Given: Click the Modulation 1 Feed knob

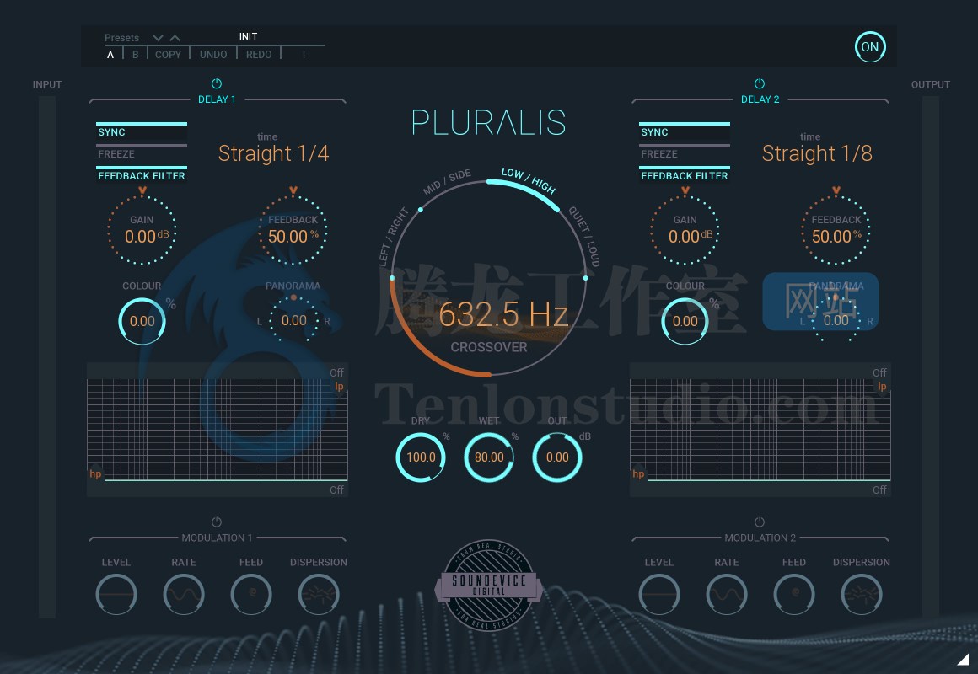Looking at the screenshot, I should (250, 594).
